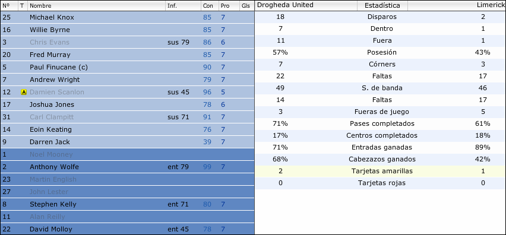
Task: Click on Darren Jack's name
Action: 50,142
